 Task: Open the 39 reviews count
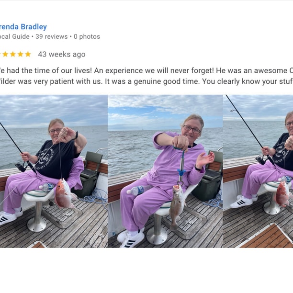(52, 36)
